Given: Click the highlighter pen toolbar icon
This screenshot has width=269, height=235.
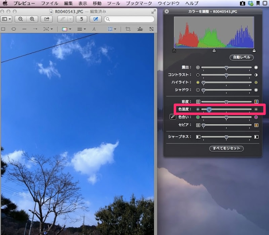Looking at the screenshot, I should pyautogui.click(x=63, y=19).
